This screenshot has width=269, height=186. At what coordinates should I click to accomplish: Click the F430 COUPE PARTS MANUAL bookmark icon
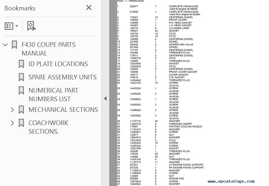click(14, 45)
